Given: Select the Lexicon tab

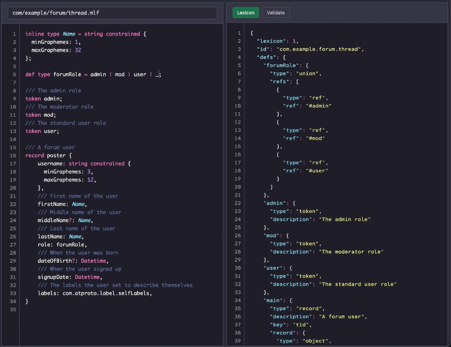Looking at the screenshot, I should (x=246, y=13).
